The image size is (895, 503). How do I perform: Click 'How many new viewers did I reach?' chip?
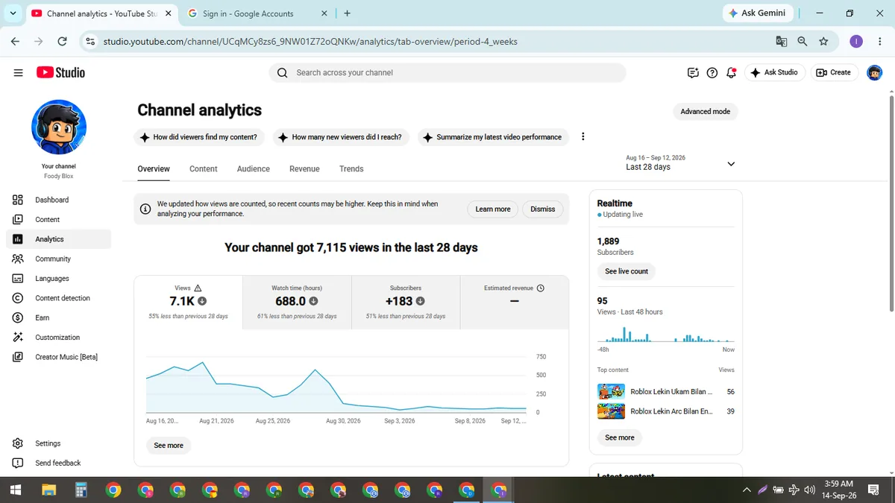(x=340, y=137)
